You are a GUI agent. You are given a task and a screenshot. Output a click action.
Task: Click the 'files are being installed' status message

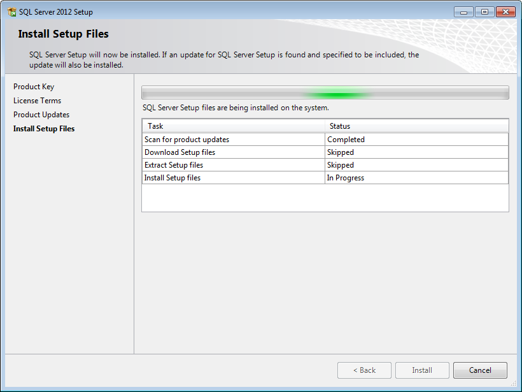(236, 108)
